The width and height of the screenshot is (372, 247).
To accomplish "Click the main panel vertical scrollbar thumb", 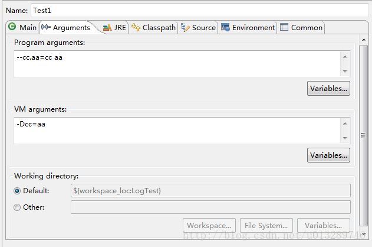I will pos(363,135).
